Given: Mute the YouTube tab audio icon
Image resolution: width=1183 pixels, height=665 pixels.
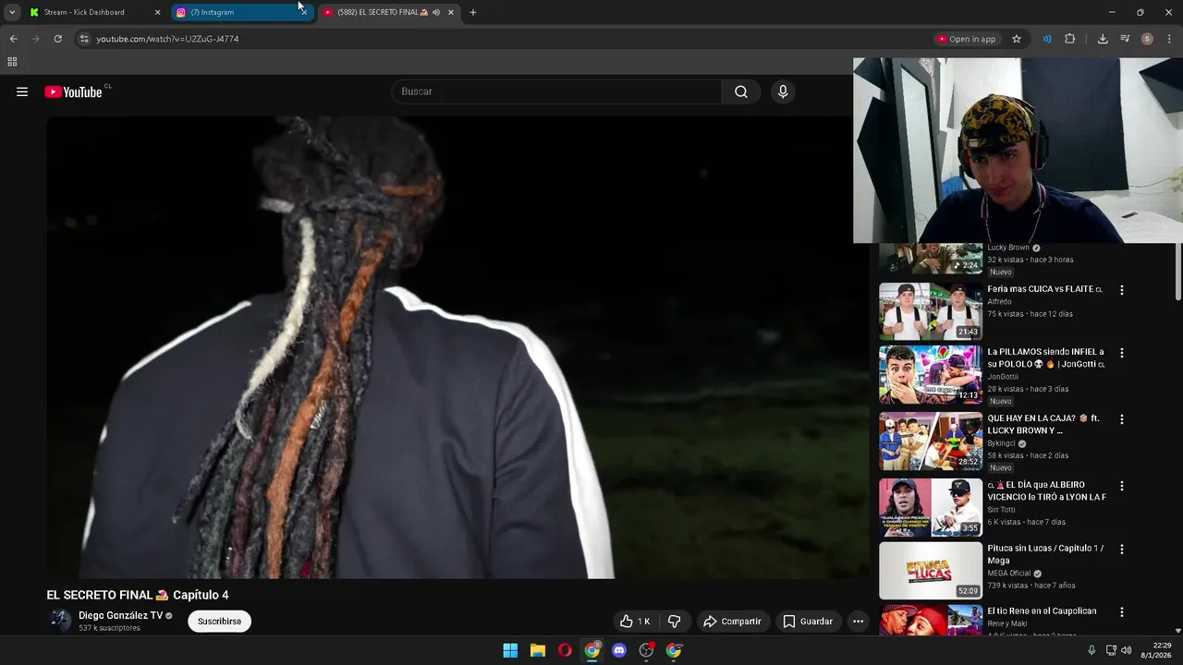Looking at the screenshot, I should click(435, 12).
